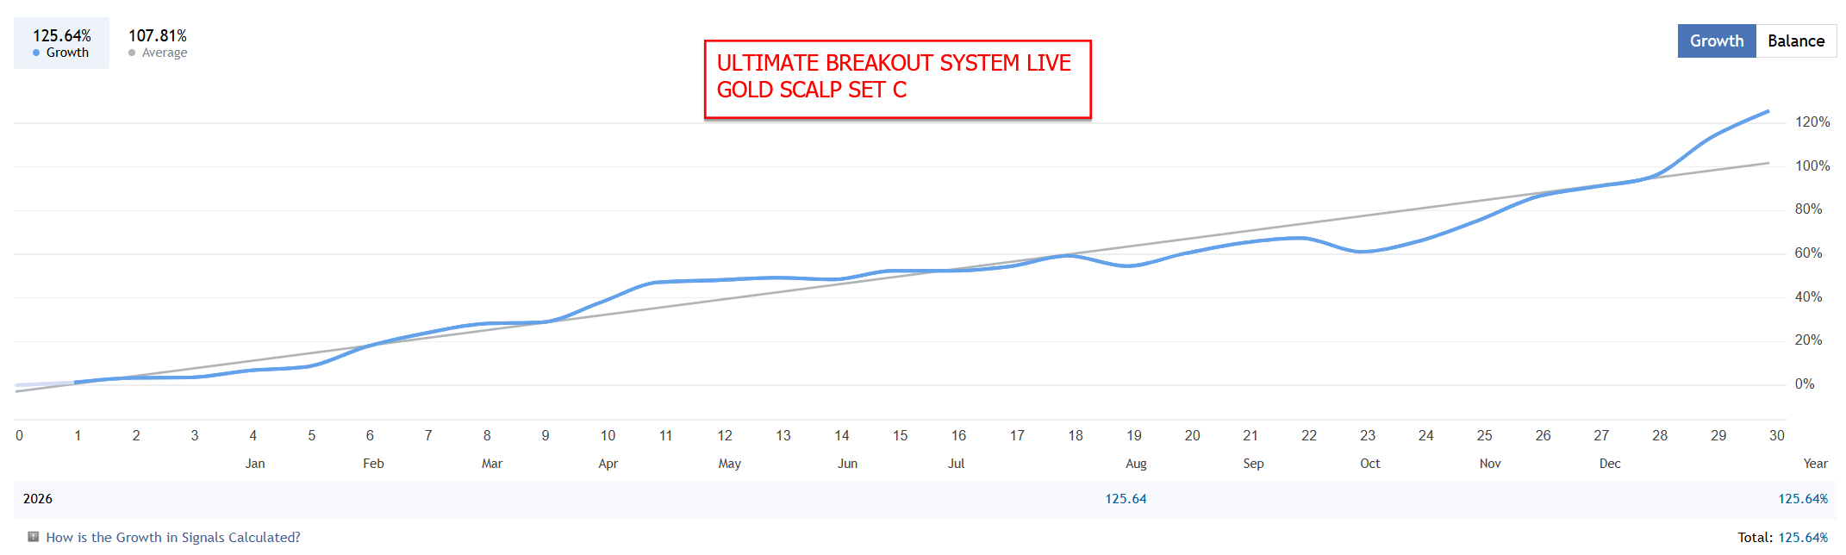Select week 30 on the time axis
1846x555 pixels.
tap(1777, 435)
